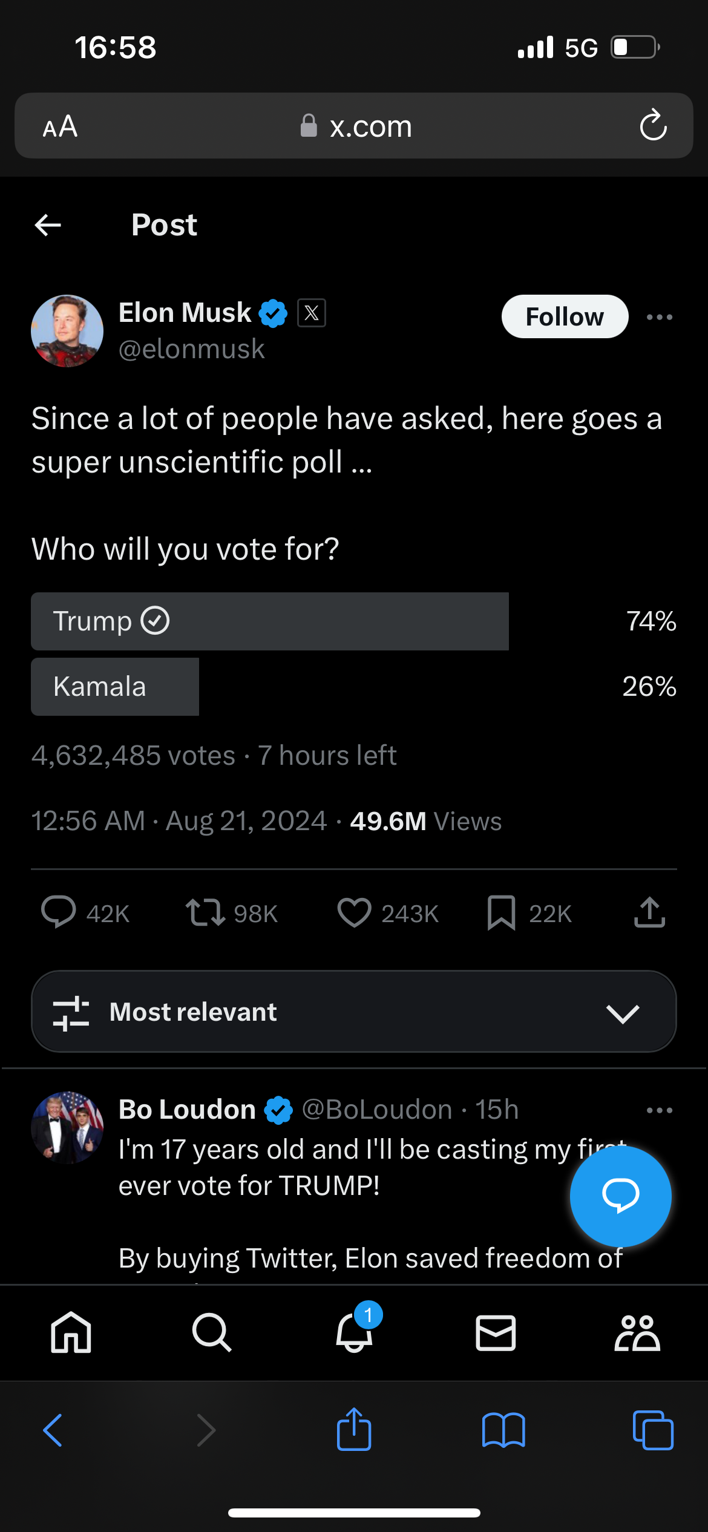This screenshot has width=708, height=1532.
Task: Reload page in Safari address bar
Action: pyautogui.click(x=653, y=126)
